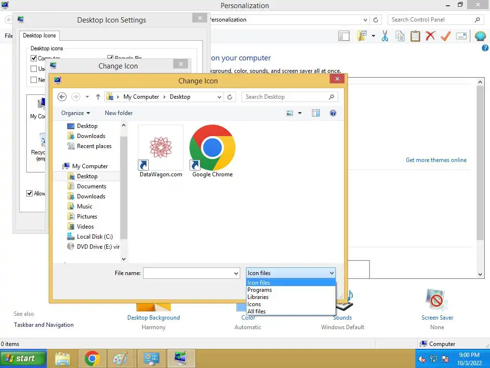Viewport: 490px width, 368px height.
Task: Open the Screen Saver icon
Action: (437, 299)
